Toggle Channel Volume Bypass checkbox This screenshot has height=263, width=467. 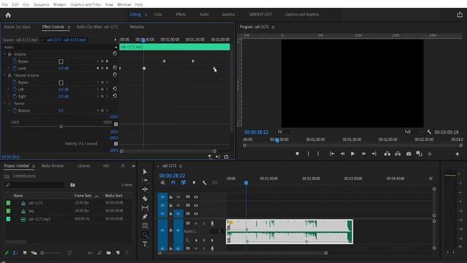[x=61, y=83]
